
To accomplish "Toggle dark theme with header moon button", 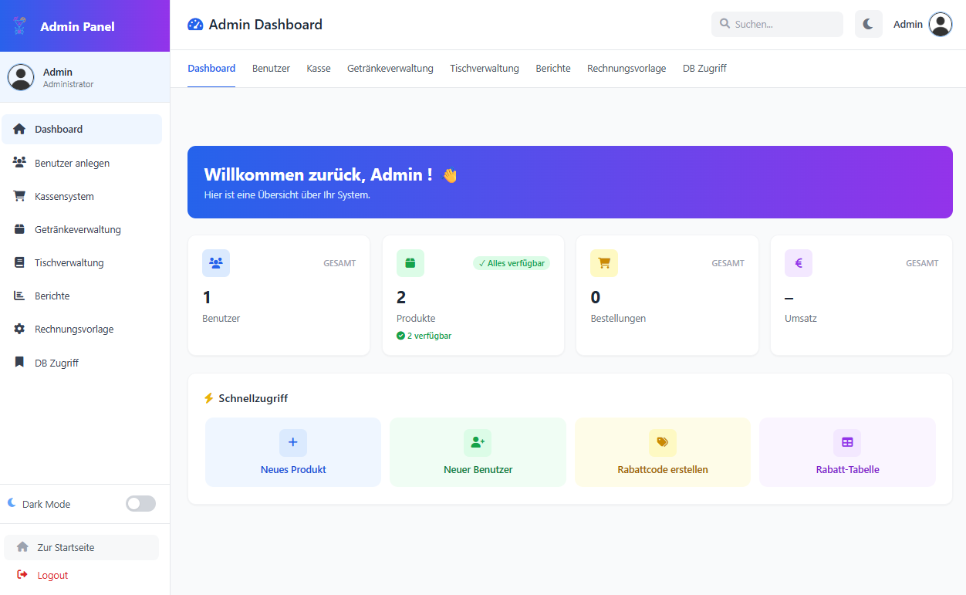I will [x=868, y=24].
